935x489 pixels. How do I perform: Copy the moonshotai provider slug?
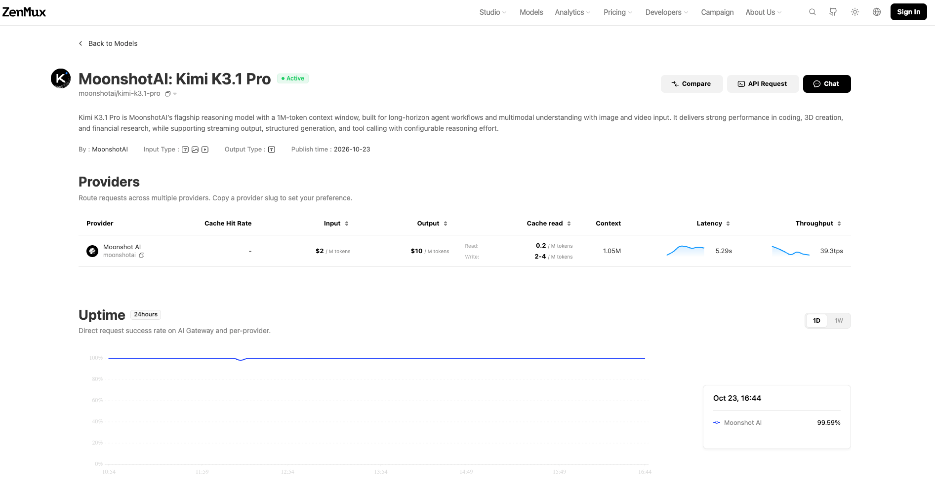point(142,255)
